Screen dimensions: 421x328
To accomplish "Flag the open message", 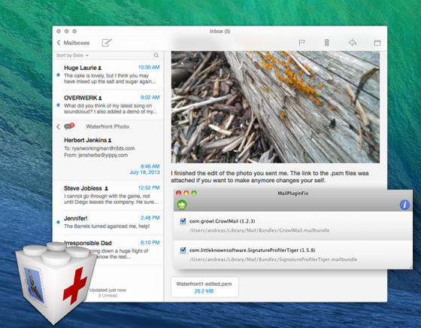I will [x=301, y=43].
